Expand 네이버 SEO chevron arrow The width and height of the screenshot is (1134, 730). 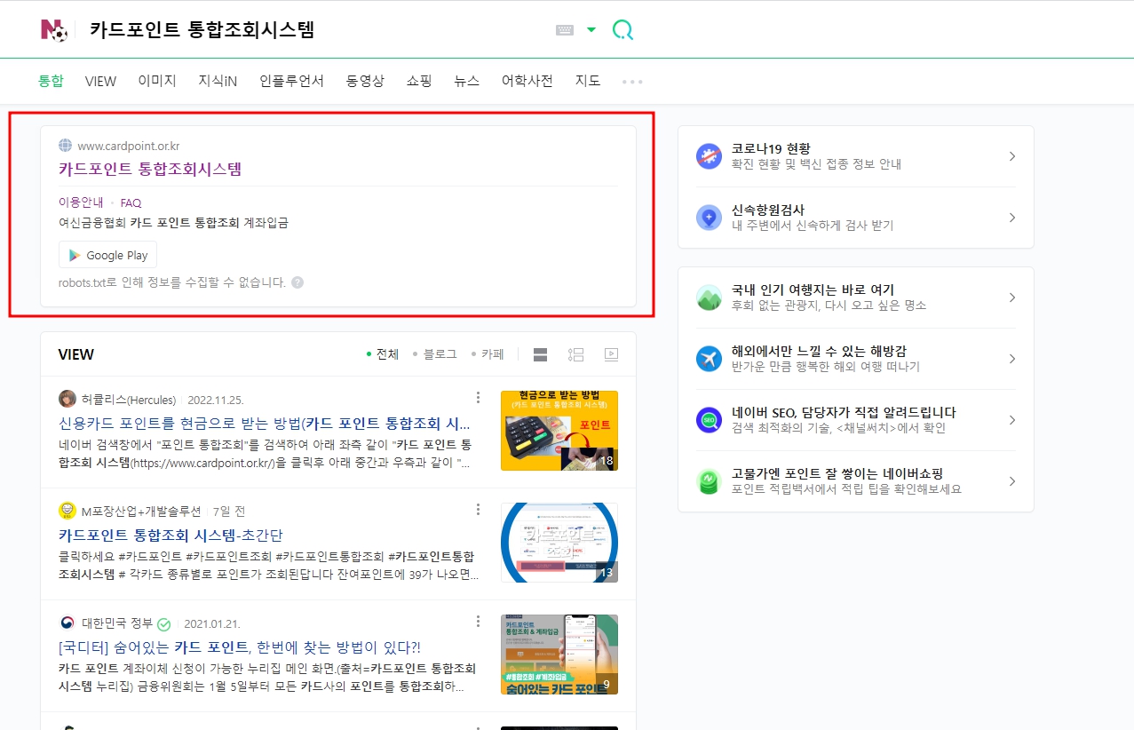(x=1011, y=420)
